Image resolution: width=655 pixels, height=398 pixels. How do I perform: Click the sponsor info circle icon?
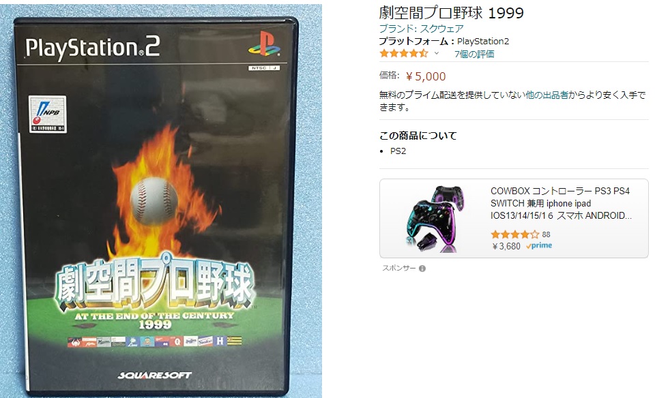[422, 269]
